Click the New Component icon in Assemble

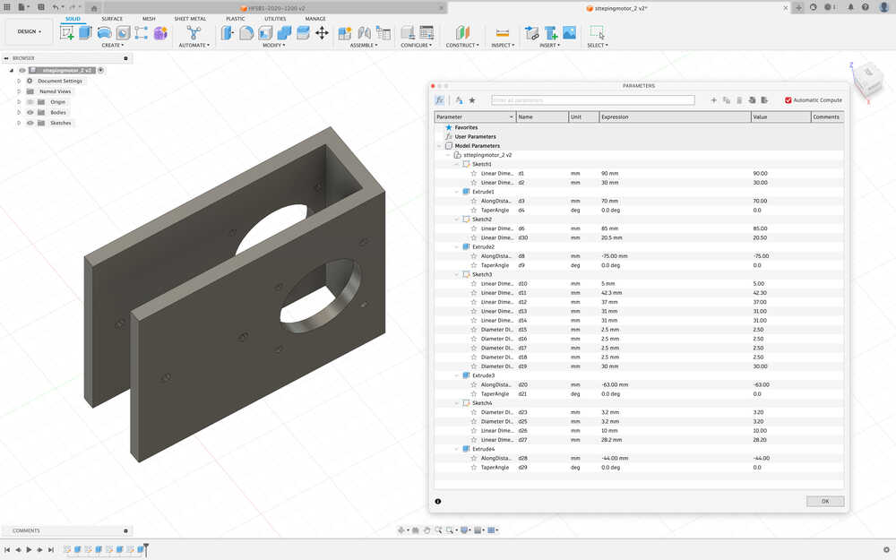tap(345, 32)
